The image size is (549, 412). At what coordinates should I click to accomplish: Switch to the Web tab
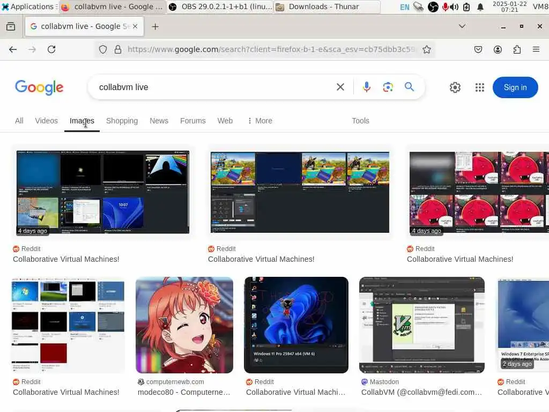coord(225,121)
